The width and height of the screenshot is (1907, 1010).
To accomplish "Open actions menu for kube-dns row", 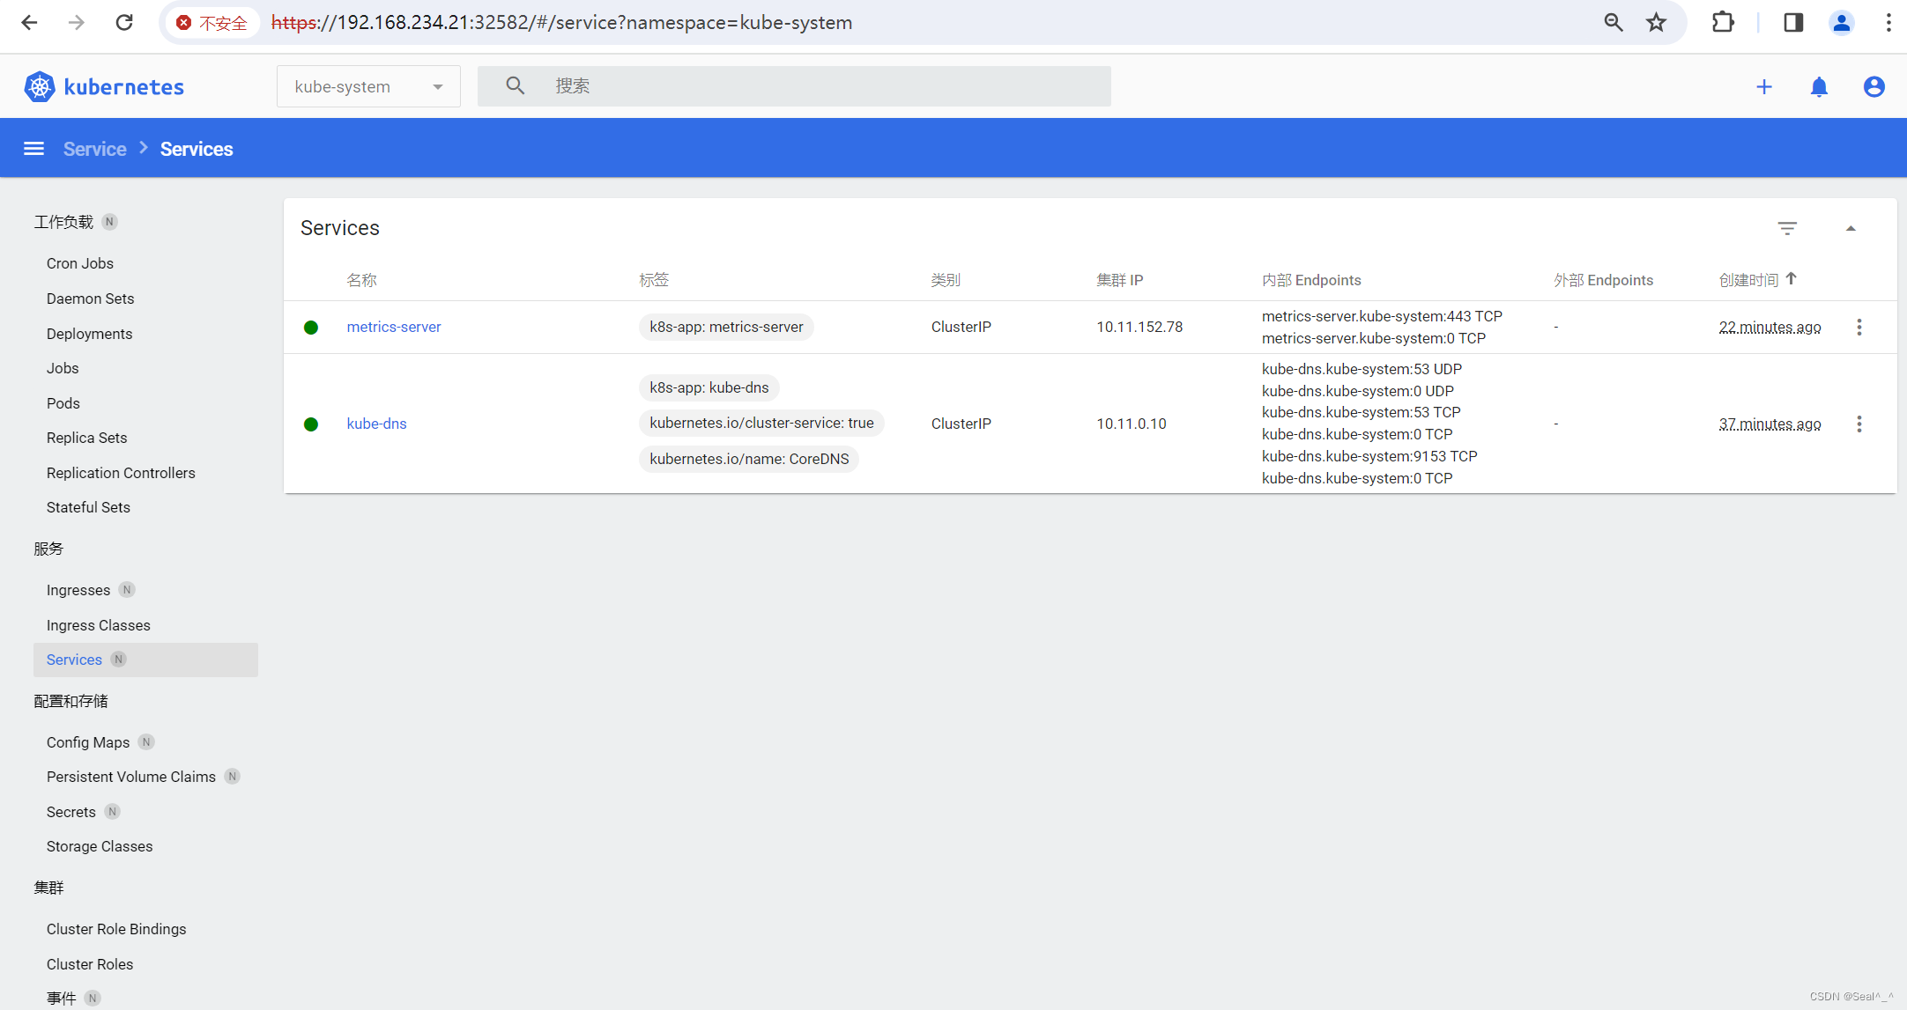I will tap(1859, 424).
